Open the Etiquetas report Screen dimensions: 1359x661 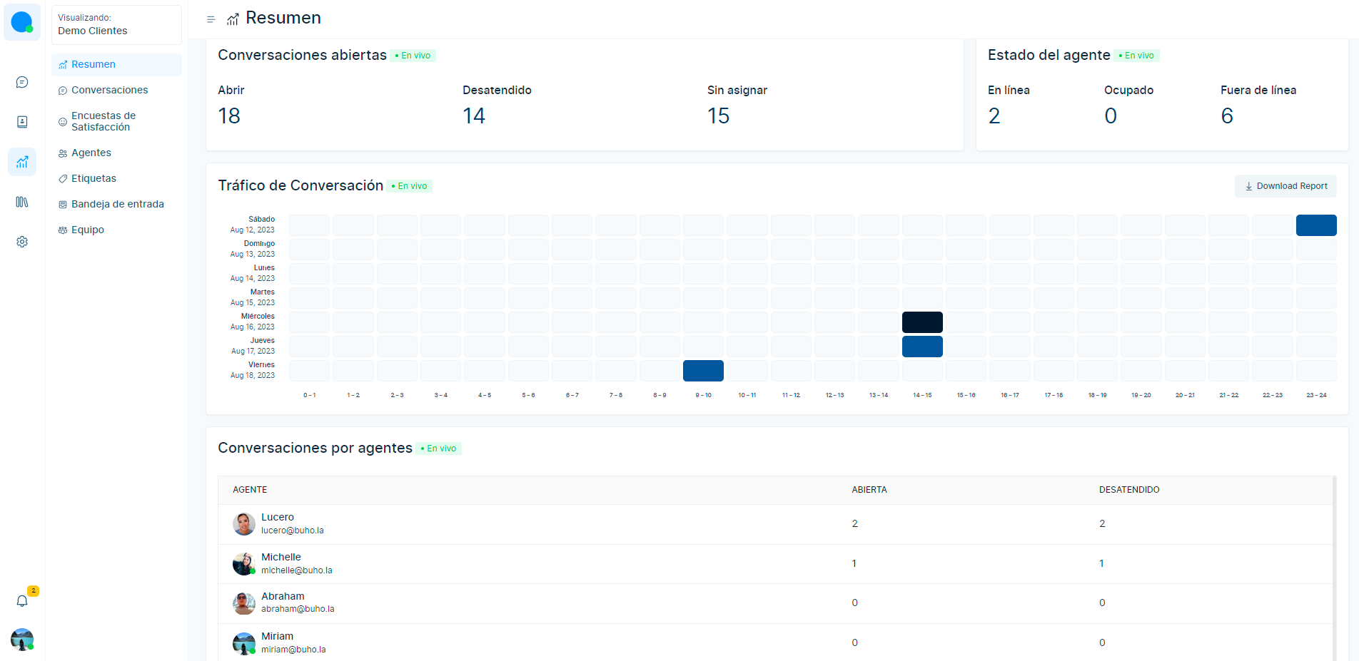(94, 178)
